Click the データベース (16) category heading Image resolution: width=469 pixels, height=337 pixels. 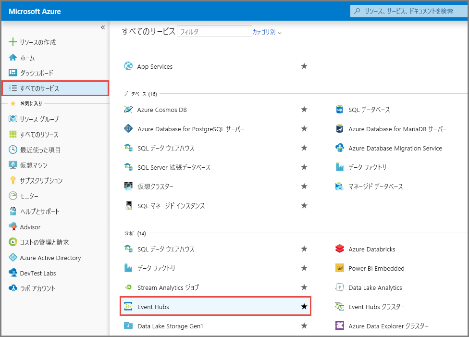[x=141, y=94]
